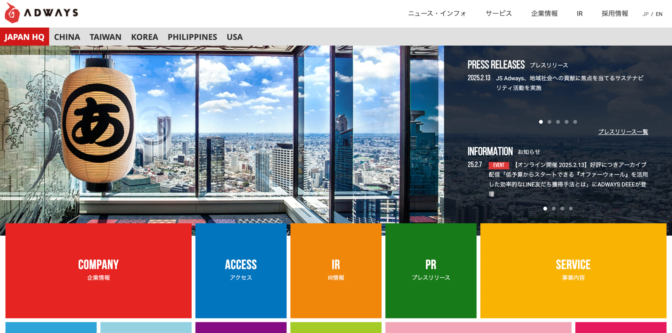Open the IR menu in top navigation
The height and width of the screenshot is (333, 672).
[x=580, y=14]
